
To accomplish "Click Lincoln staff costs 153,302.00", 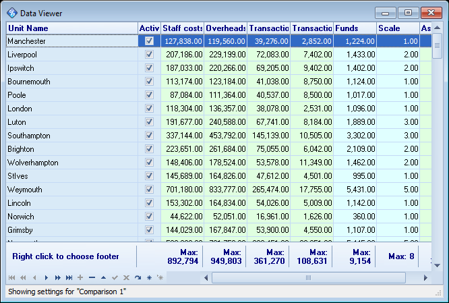I will (183, 203).
